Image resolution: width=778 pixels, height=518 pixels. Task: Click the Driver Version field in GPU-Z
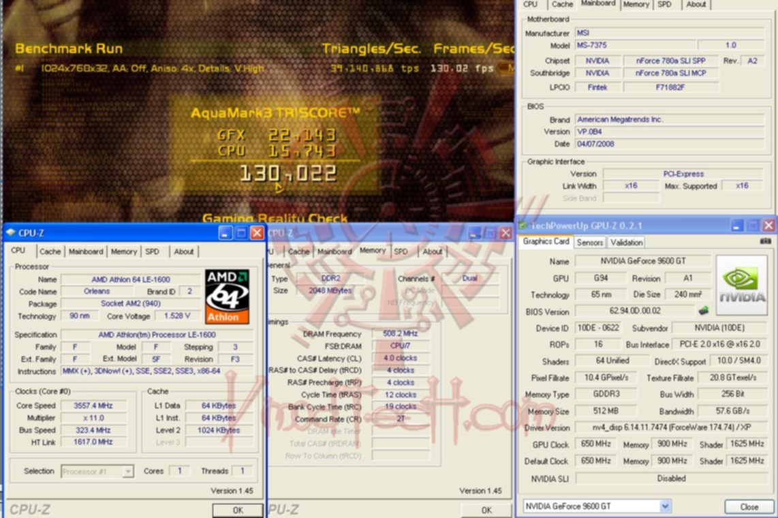671,428
